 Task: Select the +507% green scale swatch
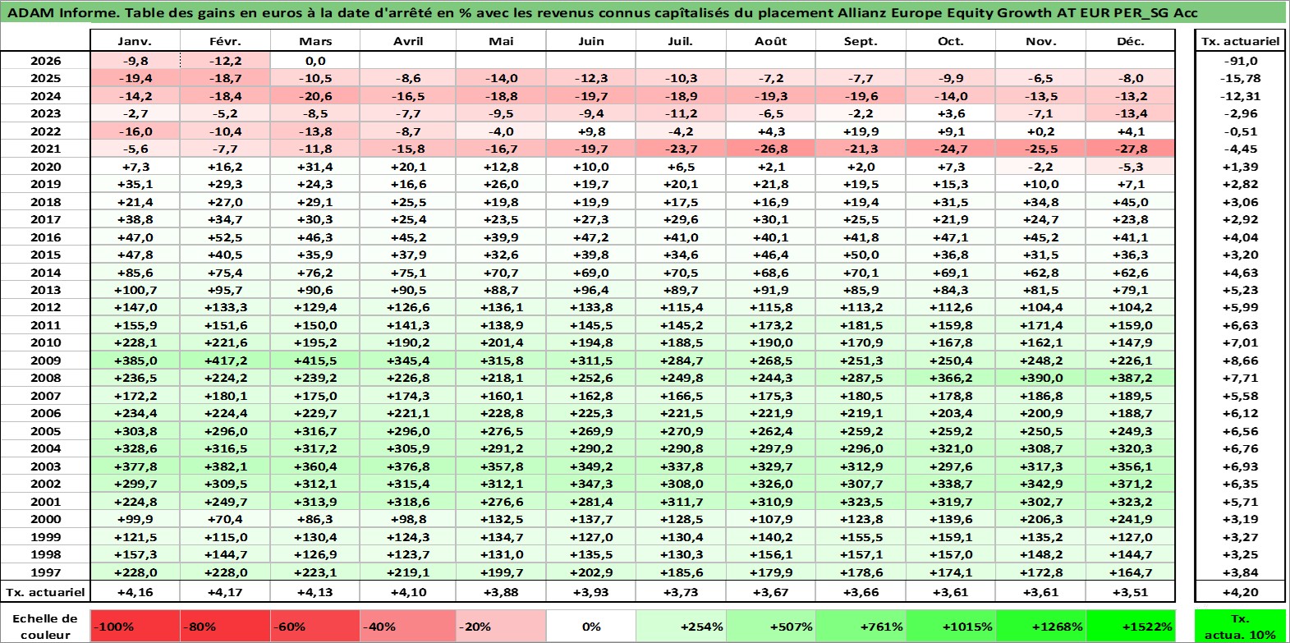771,626
